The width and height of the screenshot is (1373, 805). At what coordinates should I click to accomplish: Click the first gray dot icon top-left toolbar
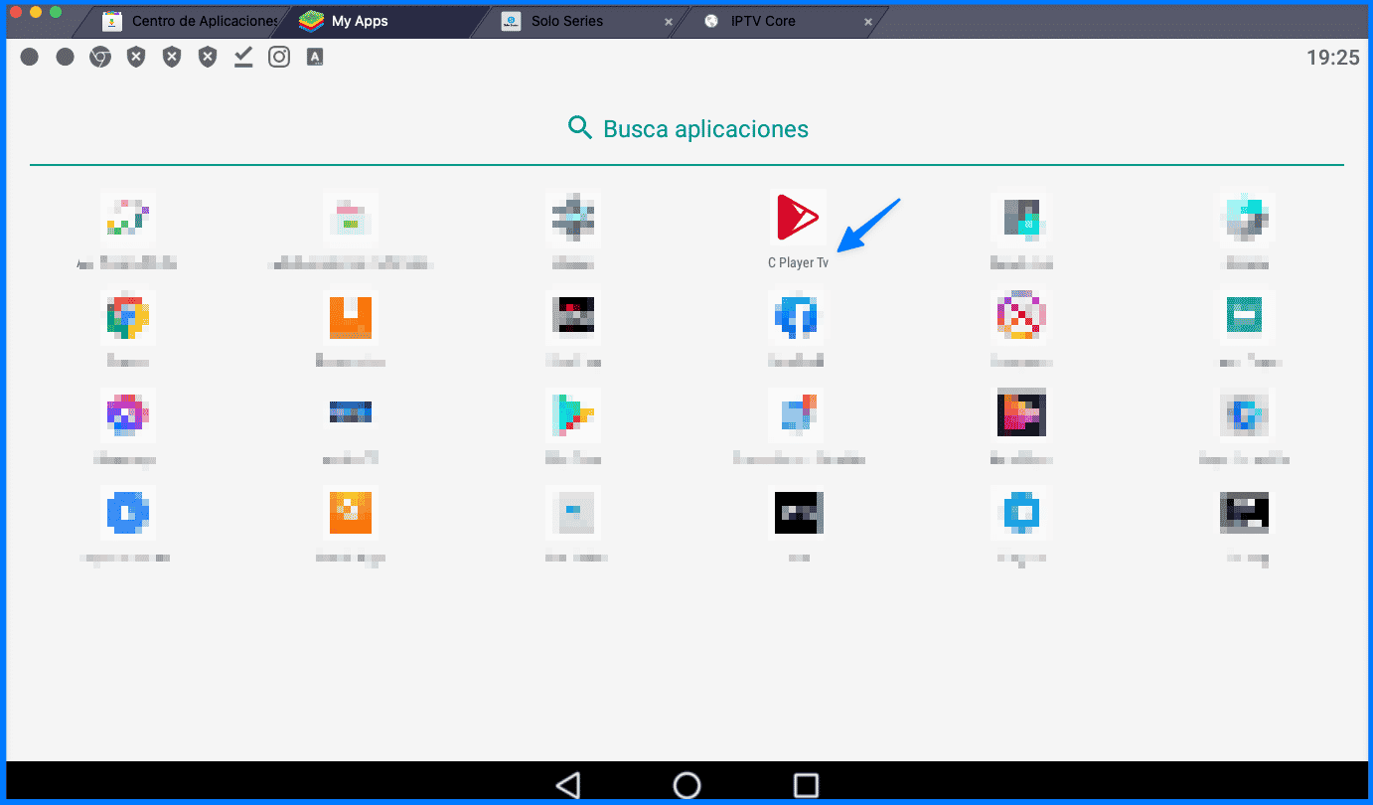(30, 57)
